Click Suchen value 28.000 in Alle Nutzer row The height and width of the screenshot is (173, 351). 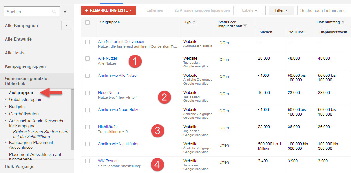(x=264, y=58)
